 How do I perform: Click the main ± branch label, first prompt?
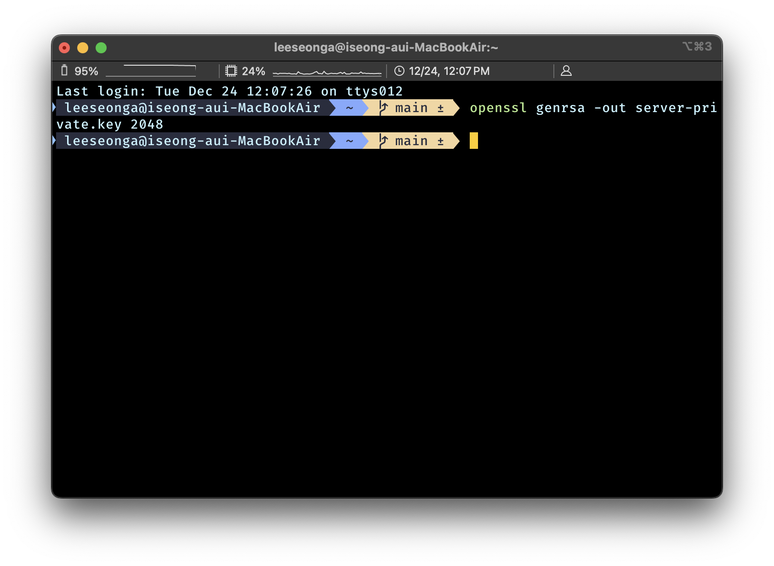pyautogui.click(x=419, y=108)
